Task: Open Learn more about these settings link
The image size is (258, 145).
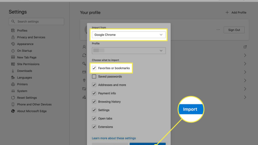Action: point(114,138)
